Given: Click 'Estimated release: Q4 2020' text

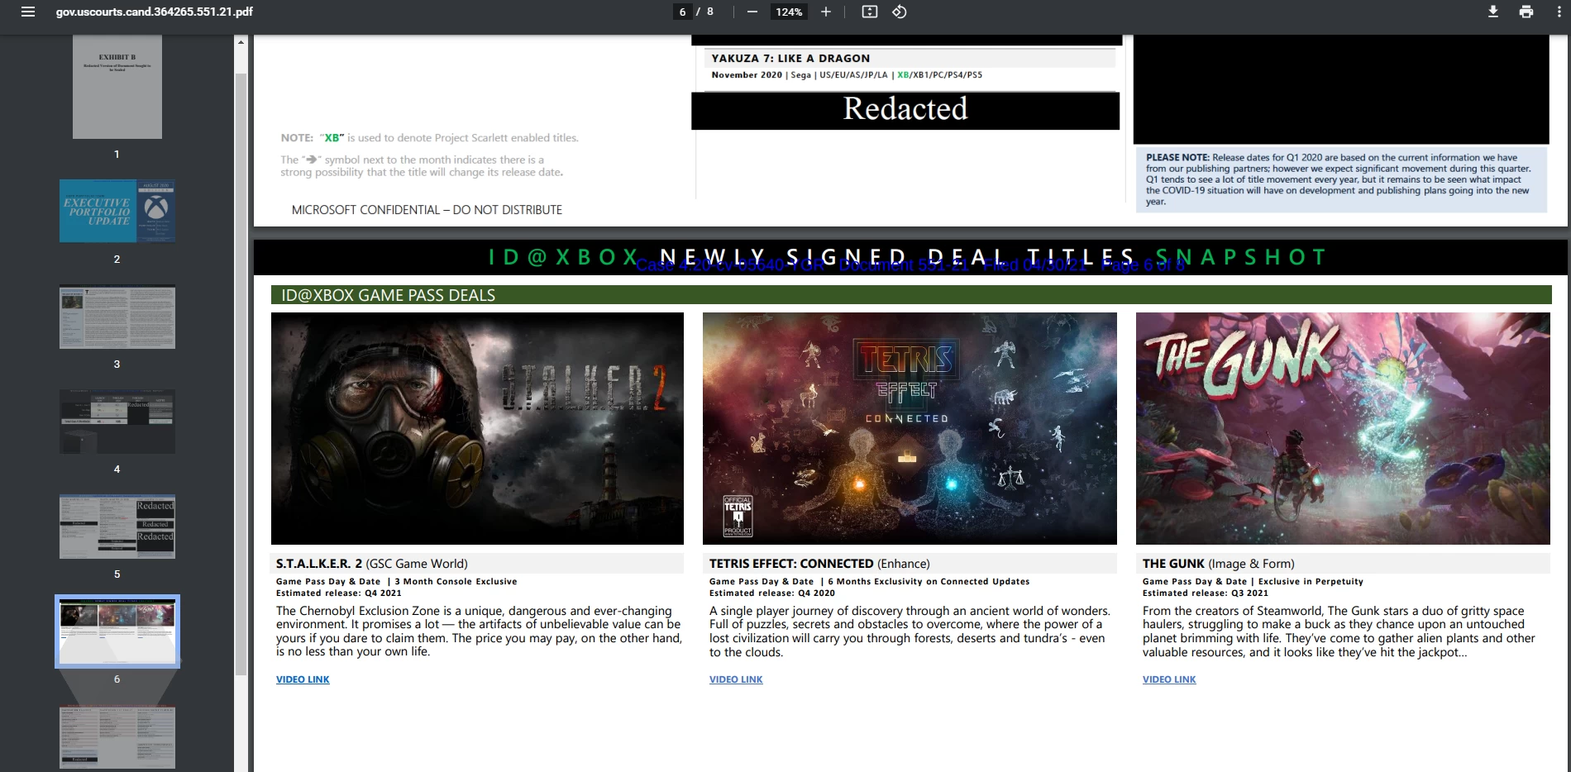Looking at the screenshot, I should 772,593.
